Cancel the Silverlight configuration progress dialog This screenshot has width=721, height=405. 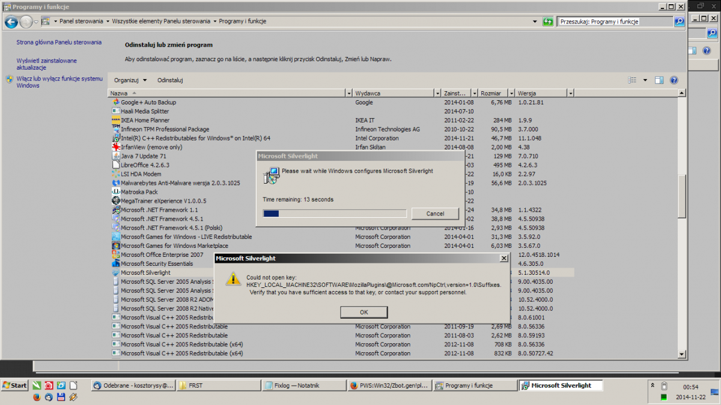pos(435,214)
